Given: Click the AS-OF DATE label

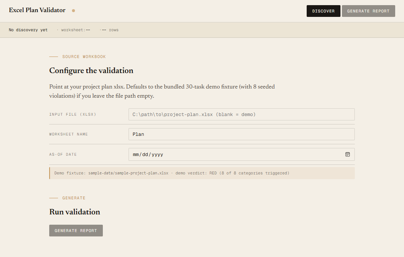Looking at the screenshot, I should click(63, 154).
